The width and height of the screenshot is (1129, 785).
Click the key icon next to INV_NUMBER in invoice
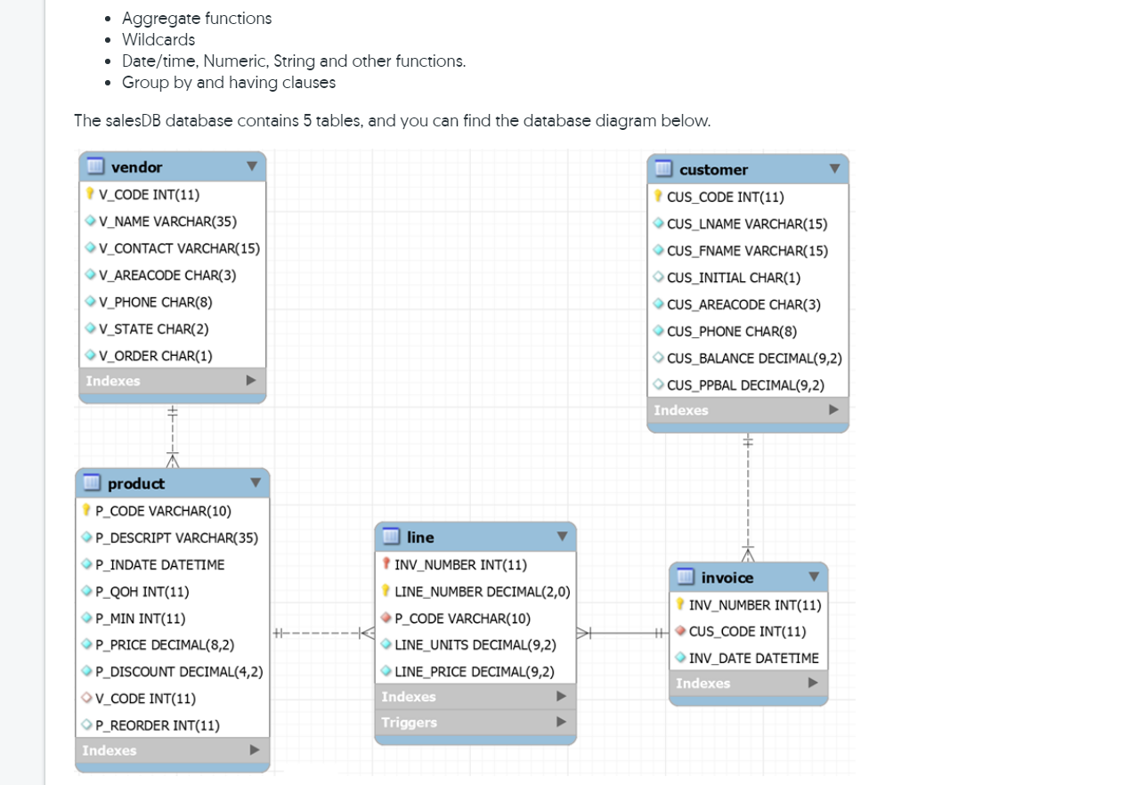click(679, 604)
